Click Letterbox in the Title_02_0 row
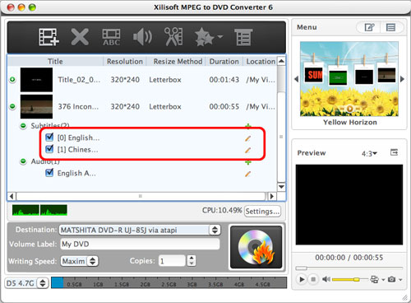Image resolution: width=411 pixels, height=303 pixels. pyautogui.click(x=165, y=80)
